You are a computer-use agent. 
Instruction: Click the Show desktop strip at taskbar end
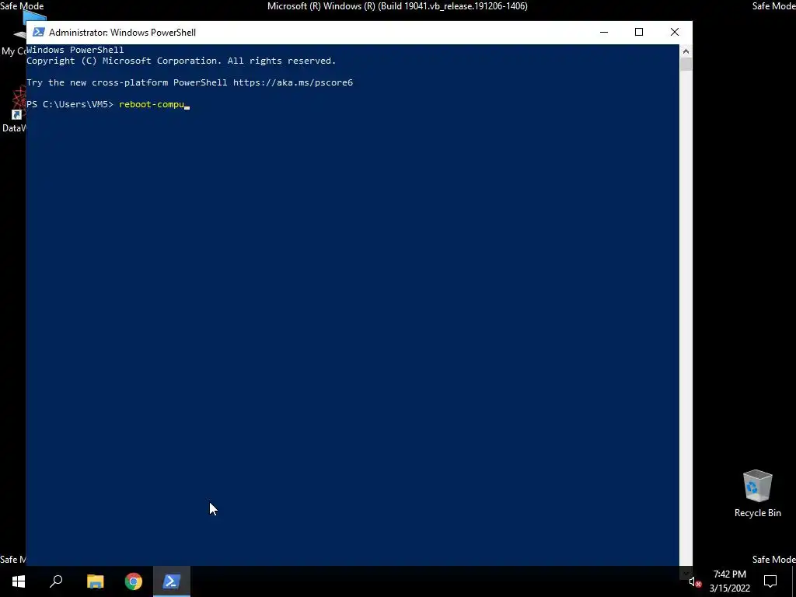(x=794, y=581)
